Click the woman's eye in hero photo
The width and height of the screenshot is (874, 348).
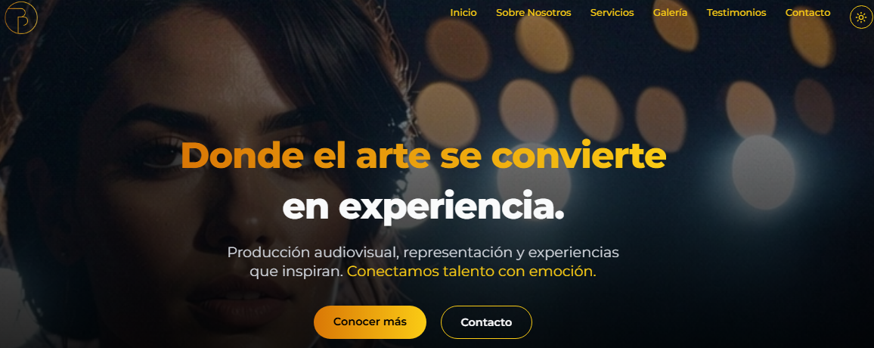pos(162,154)
